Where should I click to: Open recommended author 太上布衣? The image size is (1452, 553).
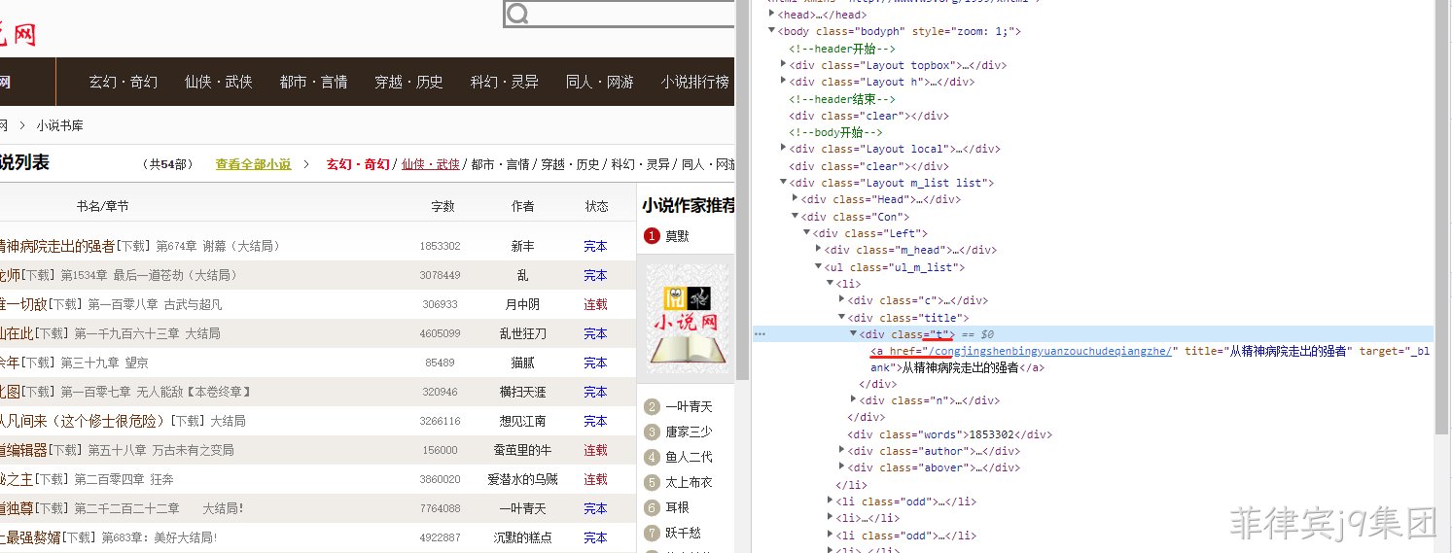pos(689,482)
